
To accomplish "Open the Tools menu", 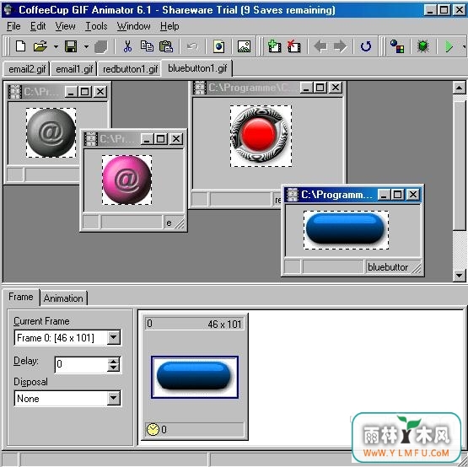I will pos(96,26).
